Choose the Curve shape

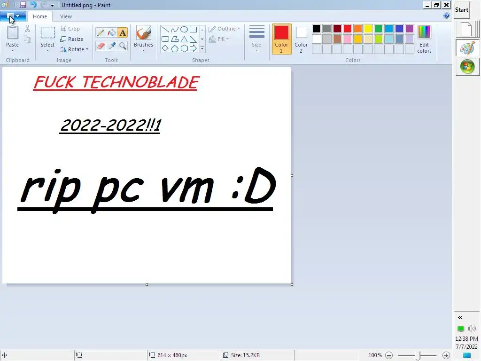pos(175,30)
